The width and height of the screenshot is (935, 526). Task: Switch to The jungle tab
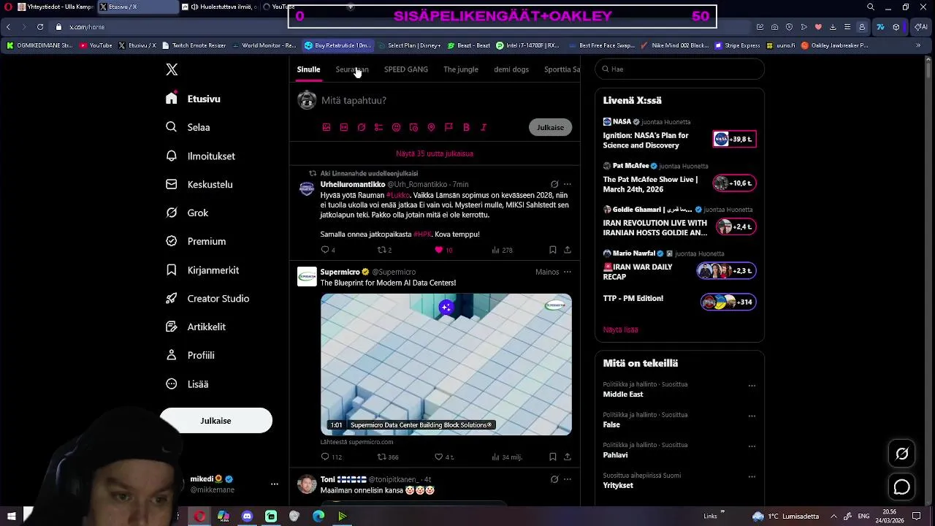[461, 69]
